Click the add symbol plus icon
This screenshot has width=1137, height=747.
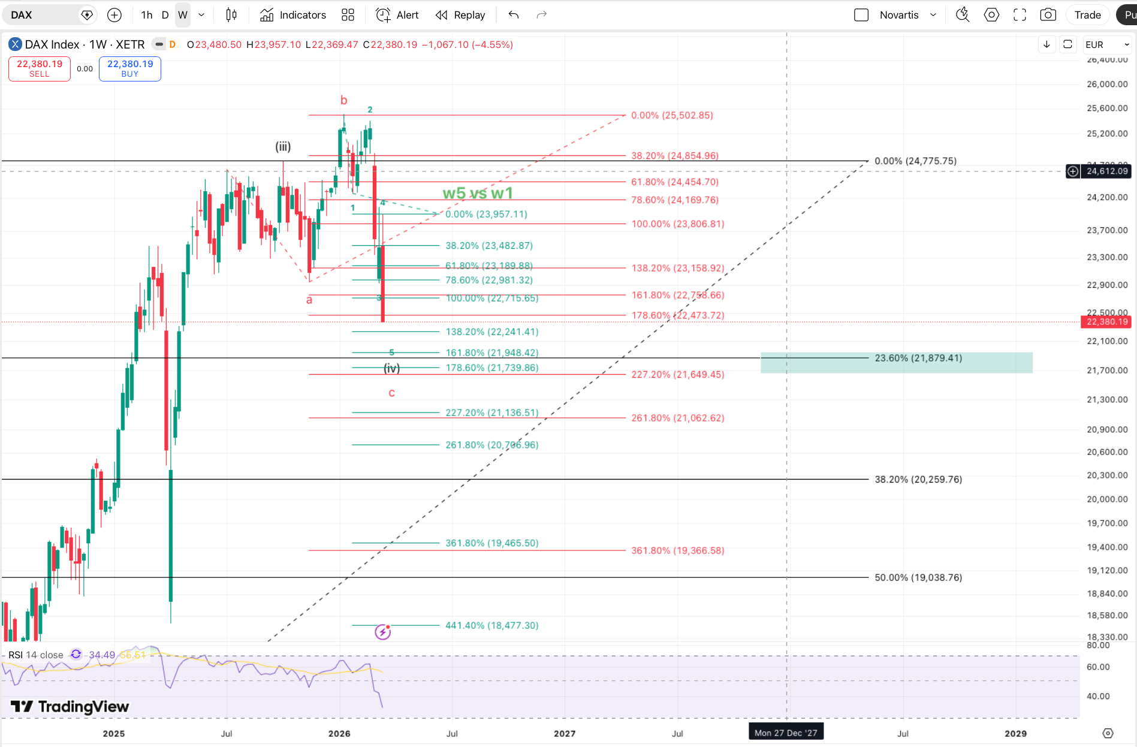point(114,15)
